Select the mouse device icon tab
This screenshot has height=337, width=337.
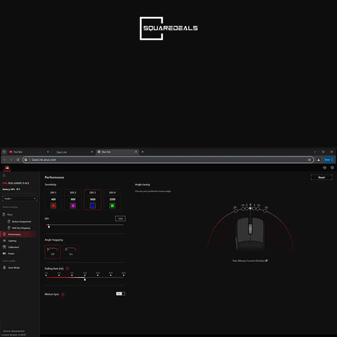pyautogui.click(x=7, y=168)
